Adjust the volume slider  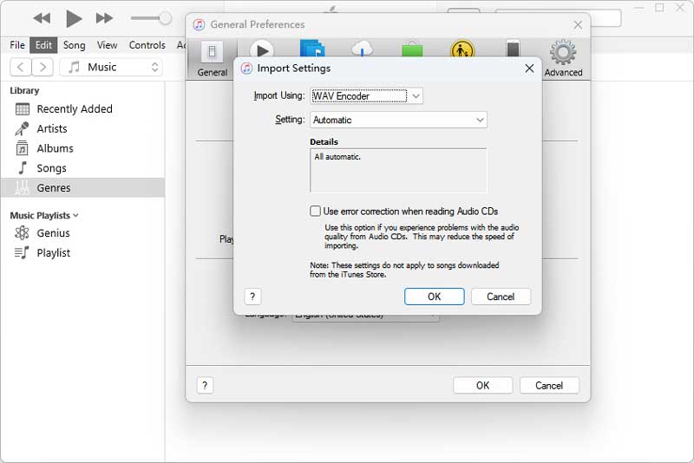163,18
